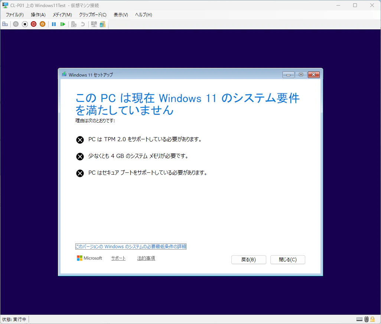The width and height of the screenshot is (381, 324).
Task: Turn off the VM with black square icon
Action: [25, 24]
